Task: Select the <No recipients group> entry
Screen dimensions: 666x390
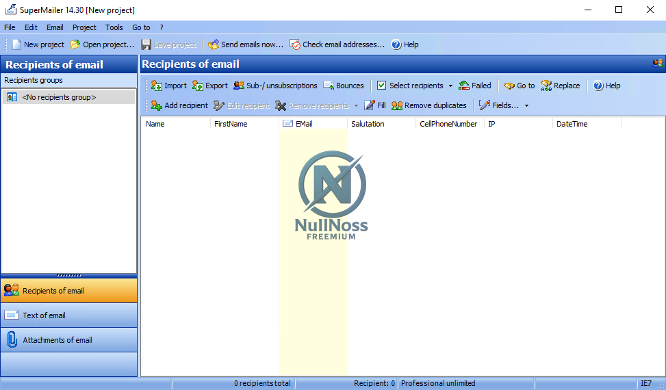Action: point(59,97)
